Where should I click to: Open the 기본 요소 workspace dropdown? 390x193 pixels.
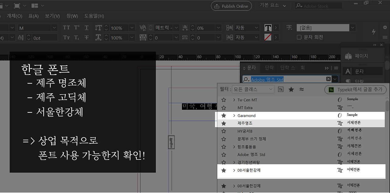coord(273,5)
